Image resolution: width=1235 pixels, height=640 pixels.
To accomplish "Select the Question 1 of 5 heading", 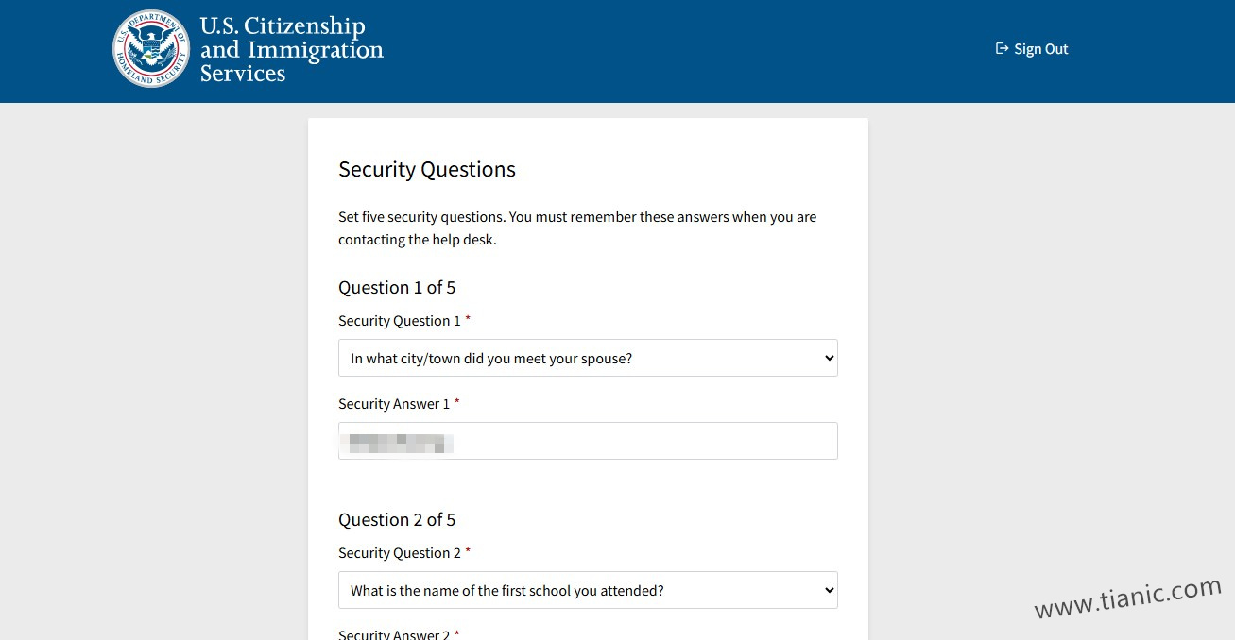I will point(397,288).
